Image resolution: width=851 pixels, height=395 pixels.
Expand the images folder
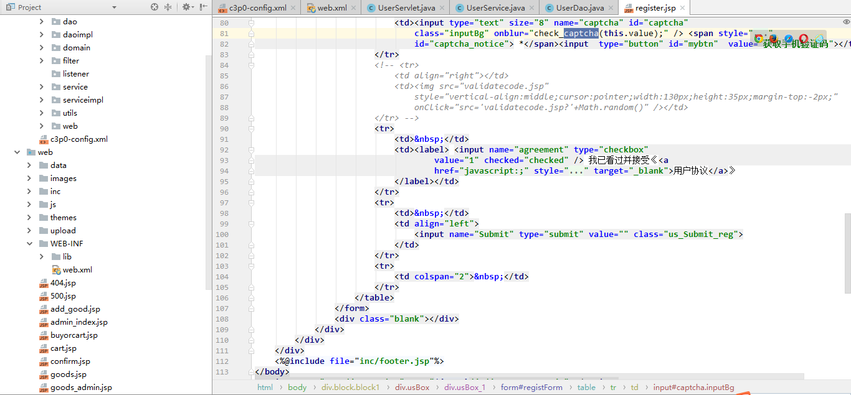(29, 178)
